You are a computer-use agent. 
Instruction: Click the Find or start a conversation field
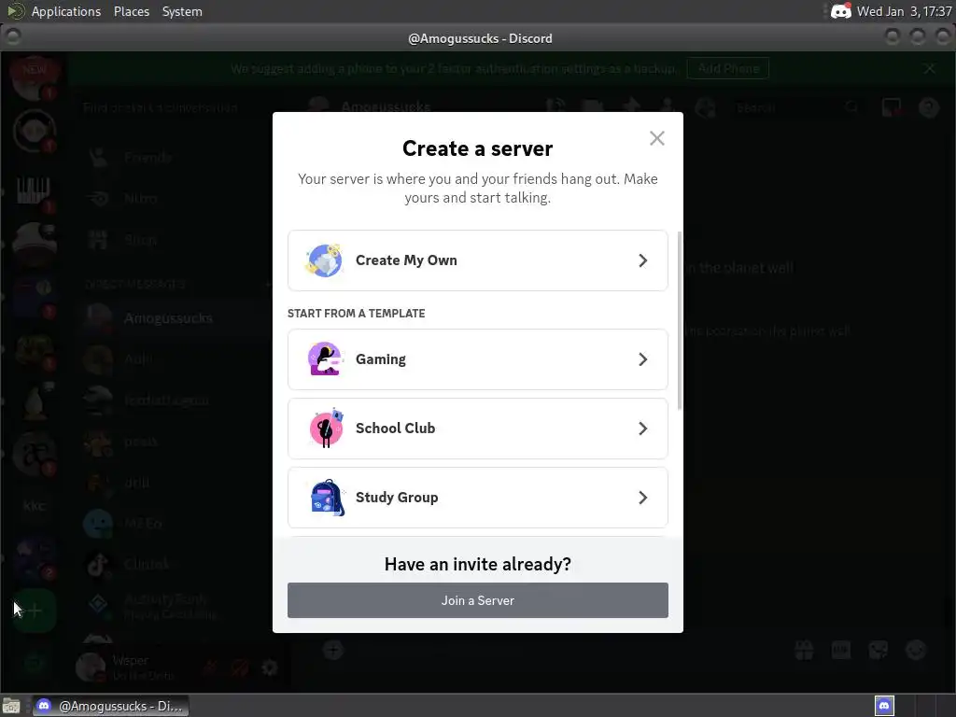pyautogui.click(x=176, y=108)
